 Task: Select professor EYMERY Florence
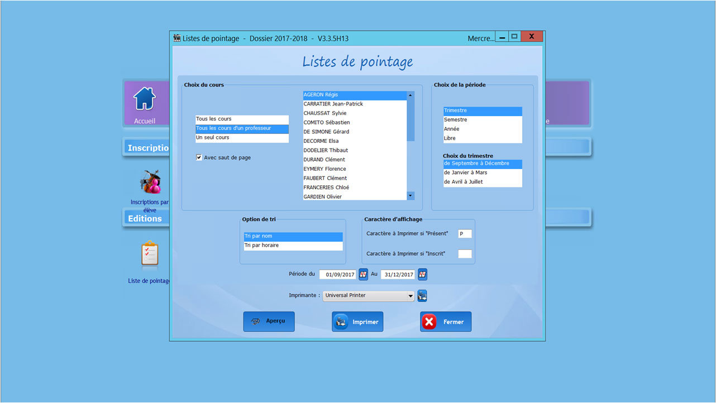(355, 169)
